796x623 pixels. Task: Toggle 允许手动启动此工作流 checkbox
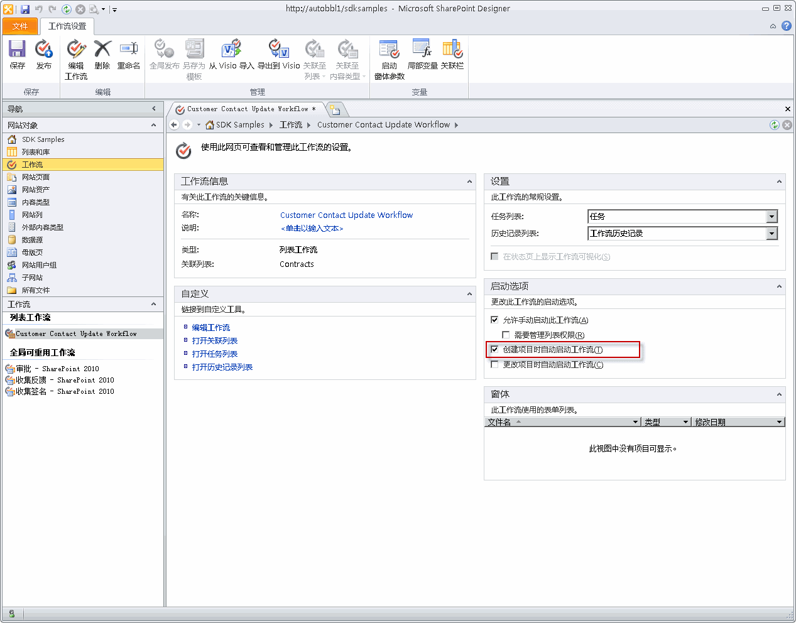tap(494, 320)
